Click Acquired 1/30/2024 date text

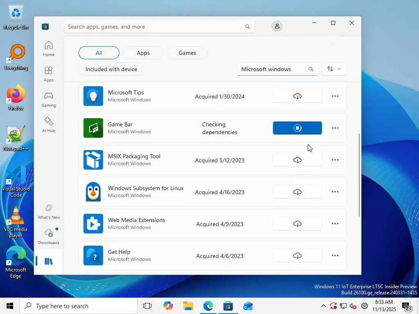point(220,96)
